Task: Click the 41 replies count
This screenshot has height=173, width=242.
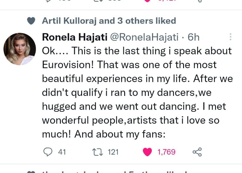Action: point(62,152)
